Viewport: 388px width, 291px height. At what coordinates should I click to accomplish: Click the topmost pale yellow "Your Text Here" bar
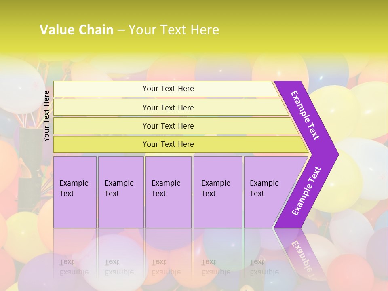[x=168, y=89]
